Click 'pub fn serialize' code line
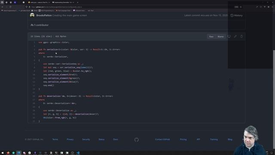Image resolution: width=275 pixels, height=155 pixels. (79, 50)
